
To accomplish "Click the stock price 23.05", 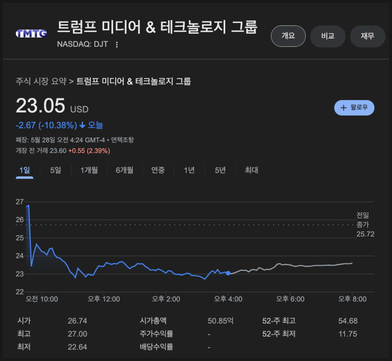I will [x=41, y=105].
